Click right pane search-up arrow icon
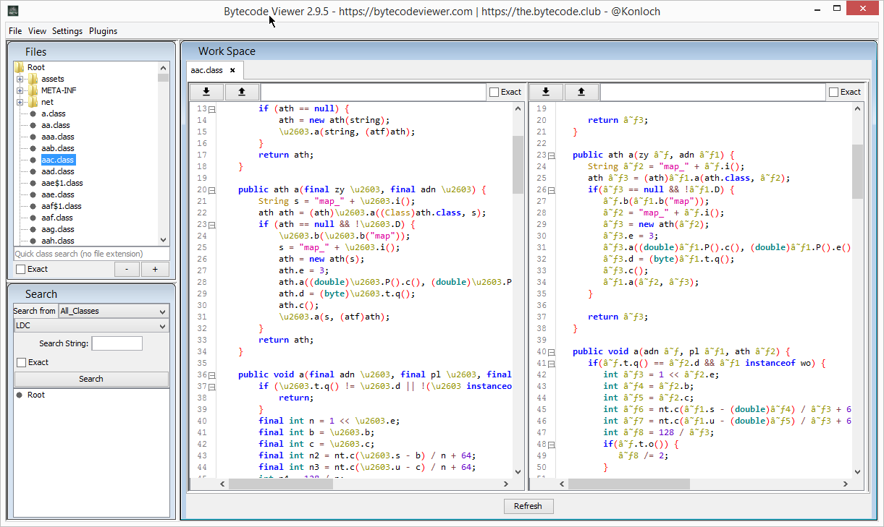The image size is (884, 527). tap(581, 92)
